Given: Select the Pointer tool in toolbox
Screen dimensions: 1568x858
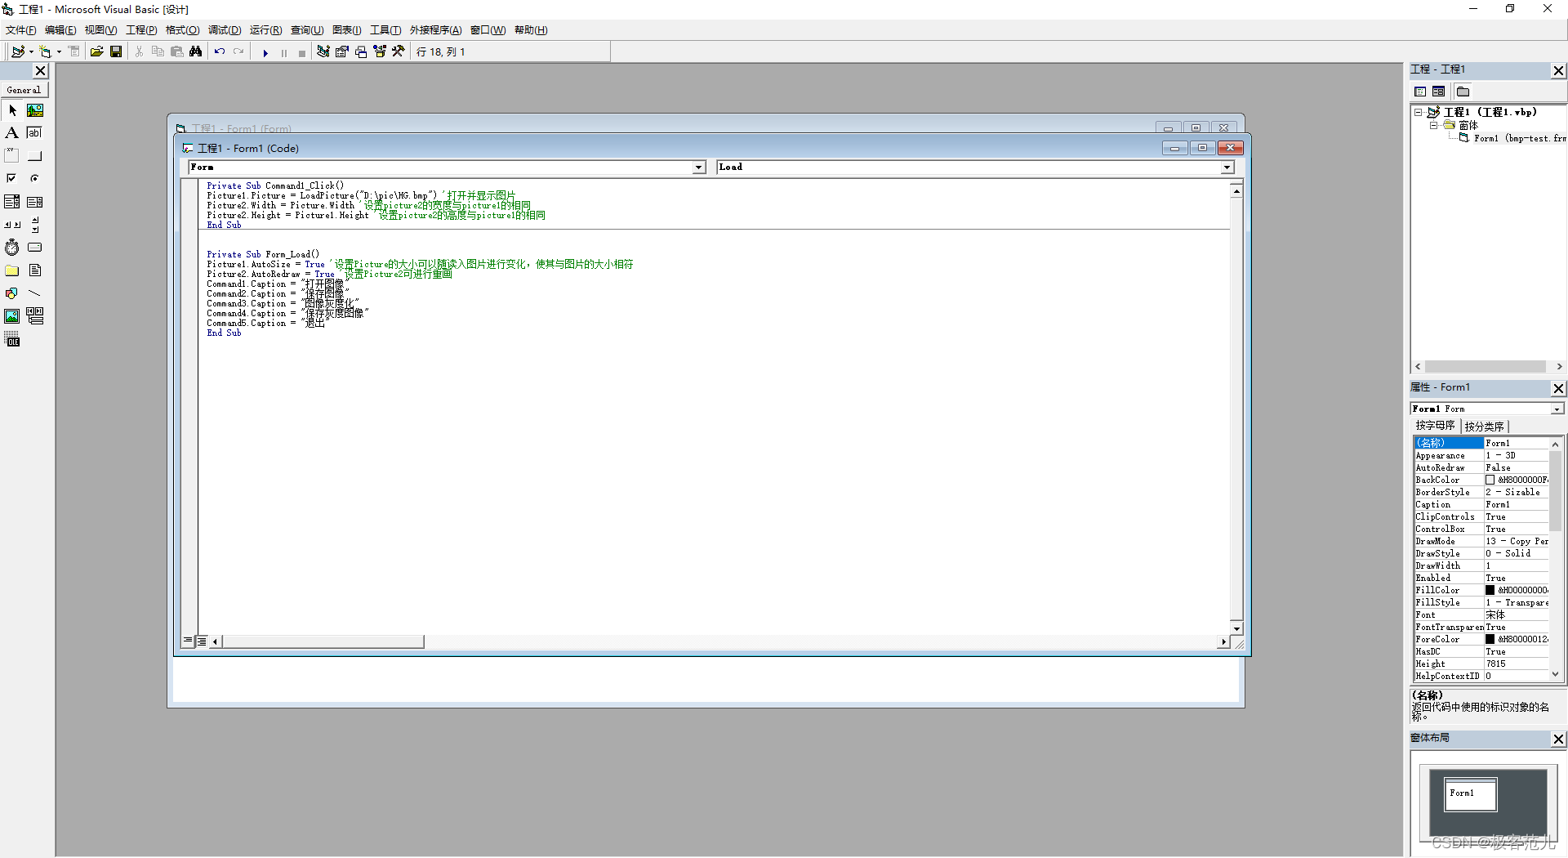Looking at the screenshot, I should point(12,110).
